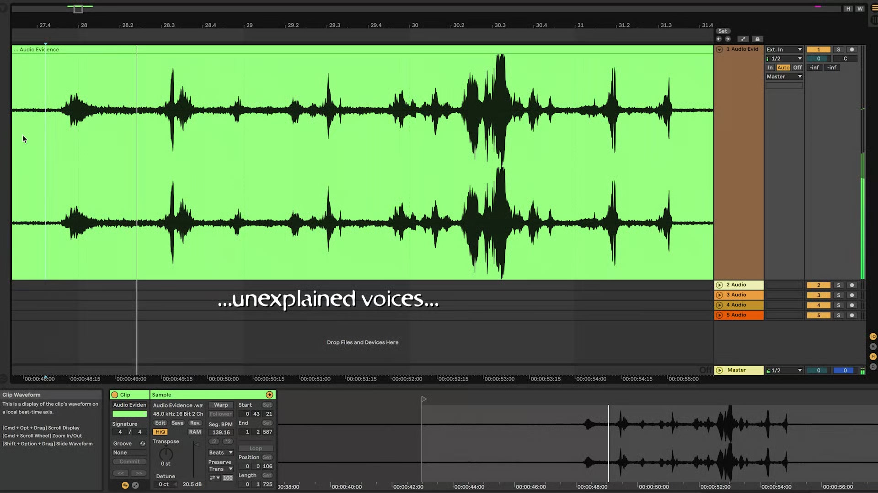The image size is (878, 493).
Task: Launch the 5 Audio track play button
Action: [x=719, y=315]
